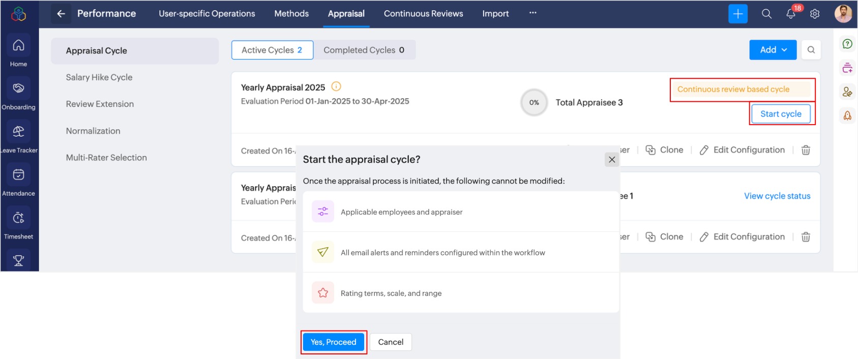Click Total Appraisee 3 text
The height and width of the screenshot is (359, 858).
point(589,102)
